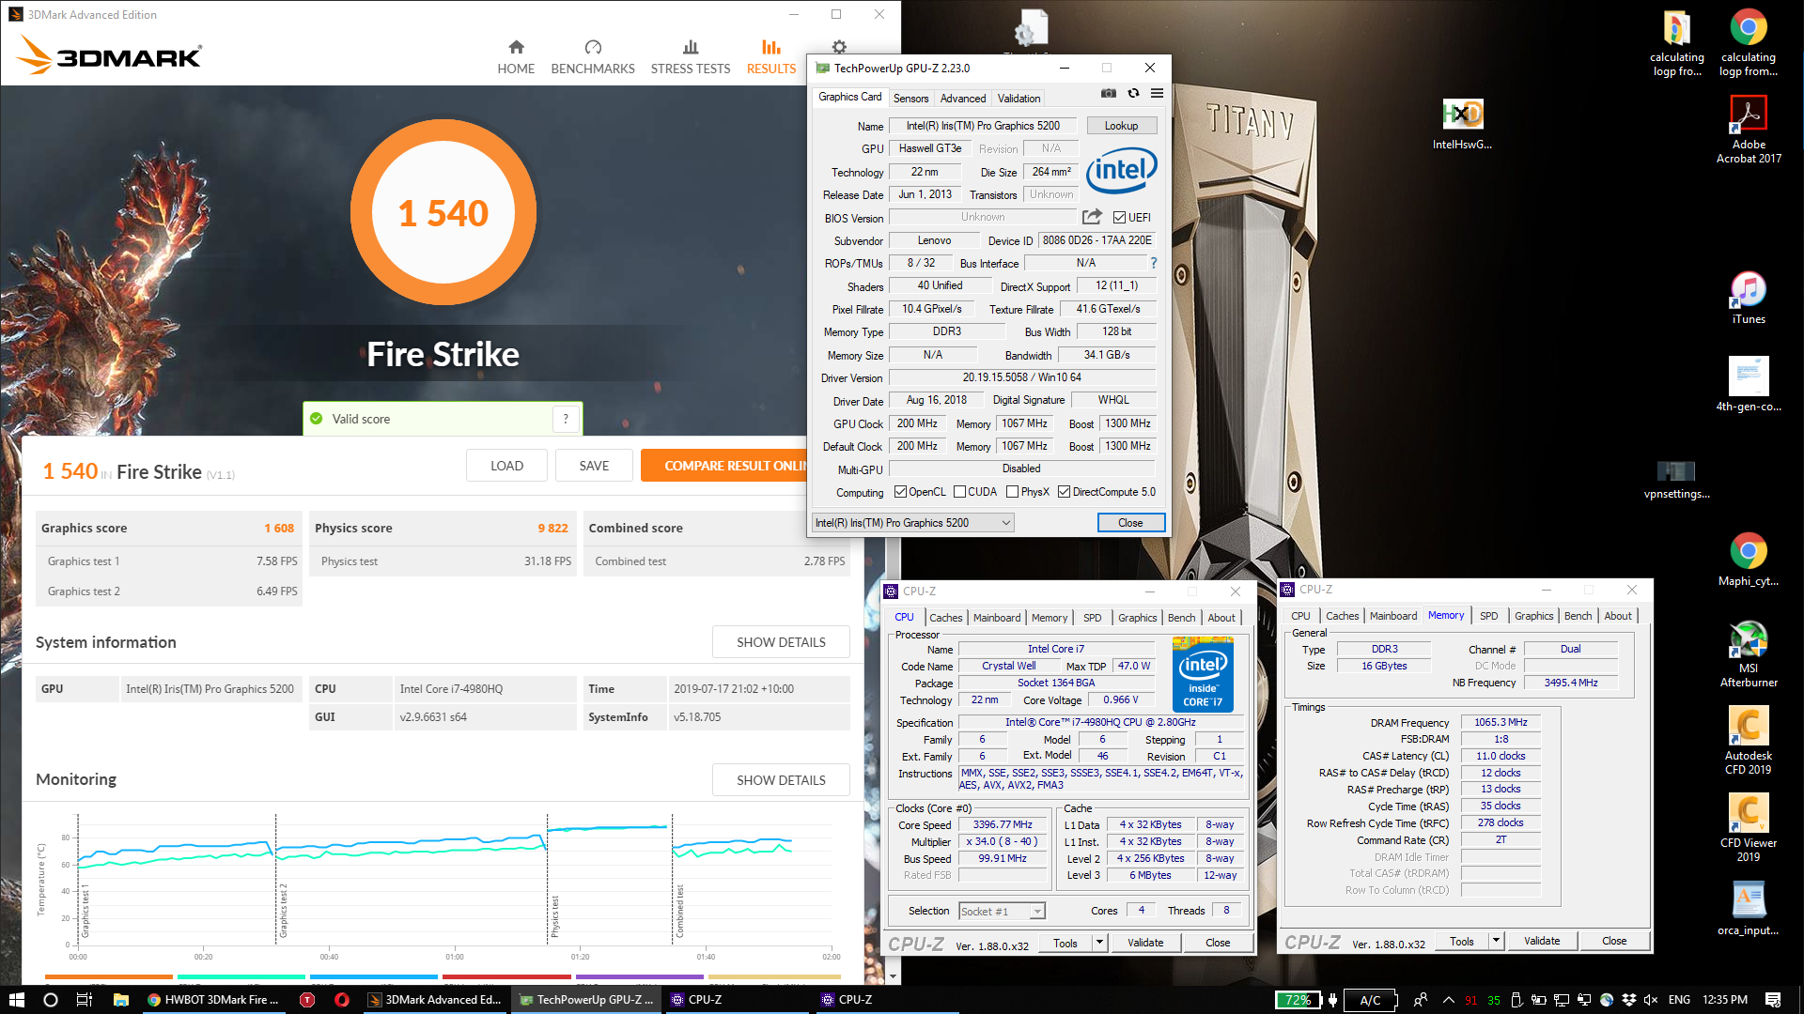Open the 3DMark Results section
The height and width of the screenshot is (1014, 1804).
pos(771,57)
